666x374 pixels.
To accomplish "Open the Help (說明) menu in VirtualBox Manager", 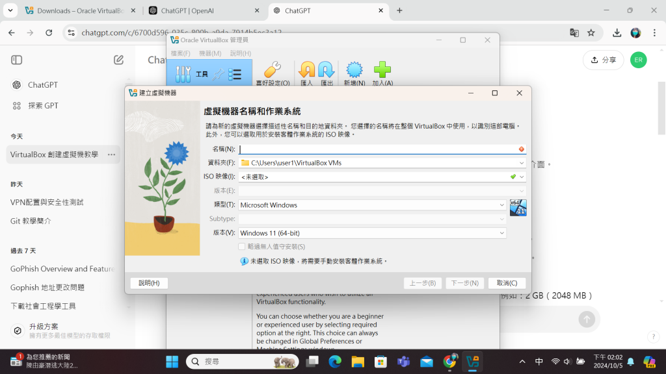I will pos(241,53).
